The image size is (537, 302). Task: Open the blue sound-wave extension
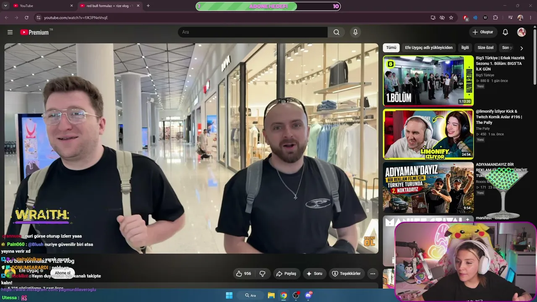475,18
